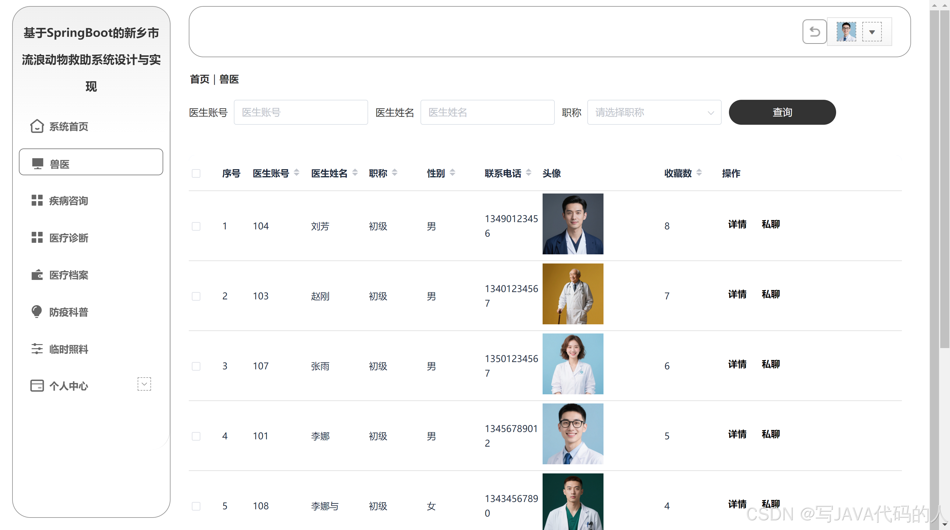Sort by 医生账号 column arrows
950x530 pixels.
tap(297, 172)
